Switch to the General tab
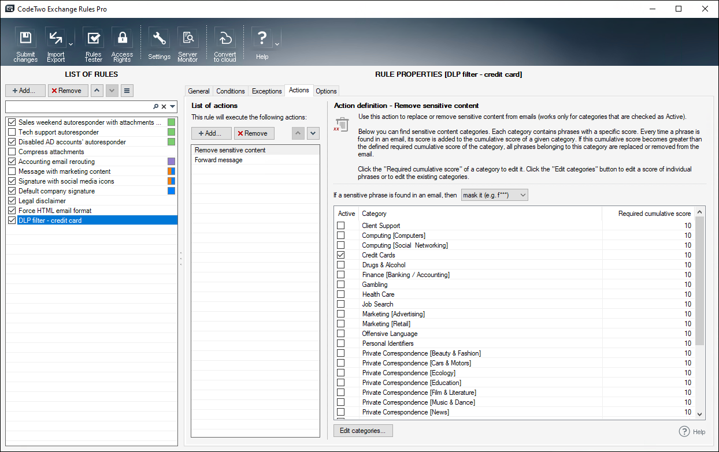 pyautogui.click(x=199, y=91)
